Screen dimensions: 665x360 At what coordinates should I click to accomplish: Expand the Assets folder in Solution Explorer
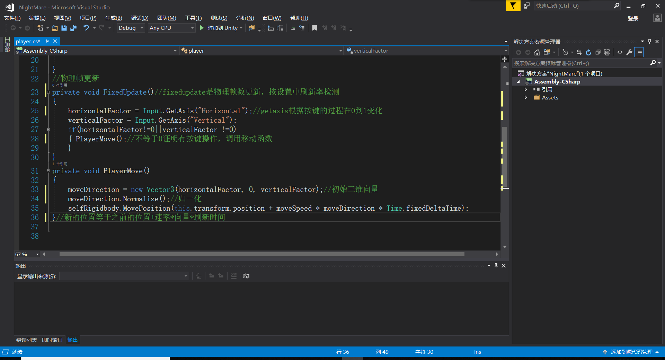tap(526, 97)
